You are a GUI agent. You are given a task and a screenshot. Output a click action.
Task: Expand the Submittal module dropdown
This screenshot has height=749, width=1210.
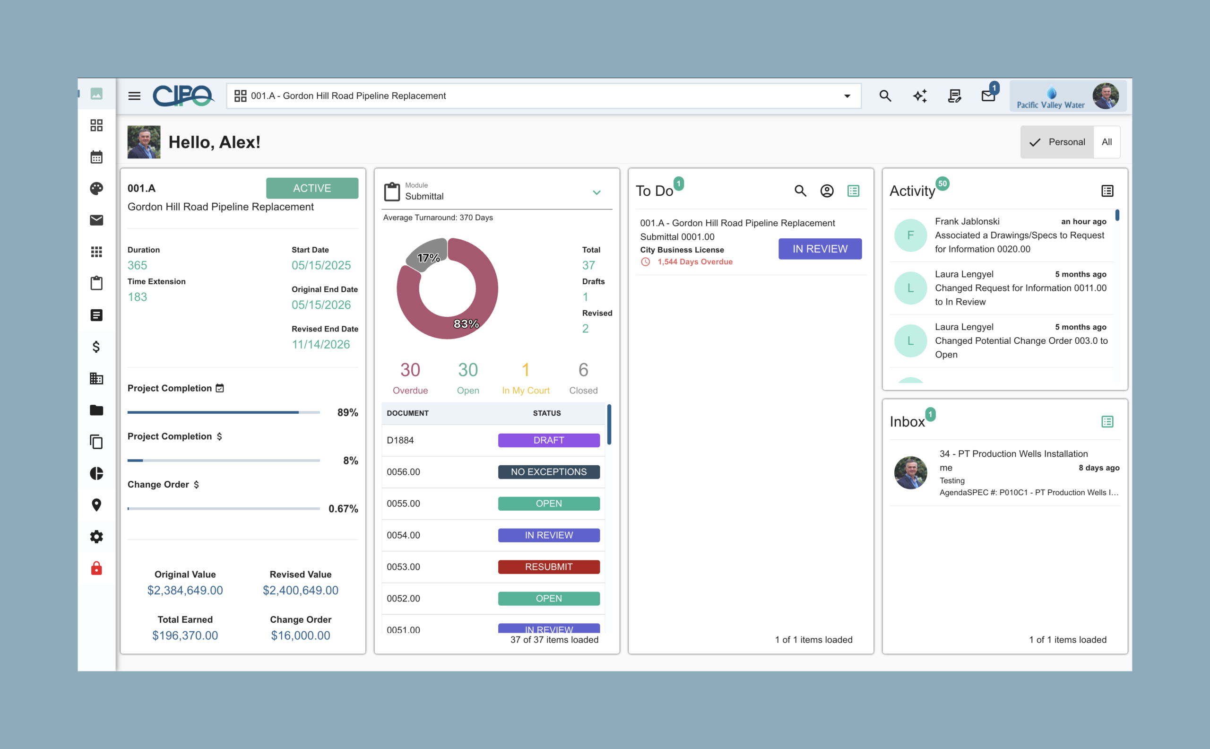coord(596,192)
